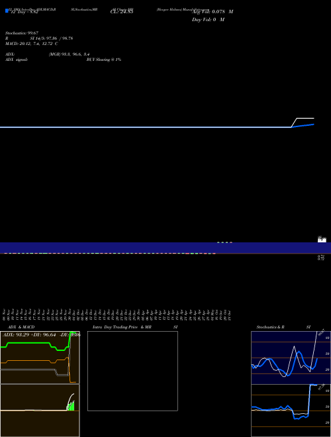Image resolution: width=331 pixels, height=437 pixels.
Task: Click the "MACD: 20.12, 7.4, 12.72 C" readout
Action: pos(32,44)
